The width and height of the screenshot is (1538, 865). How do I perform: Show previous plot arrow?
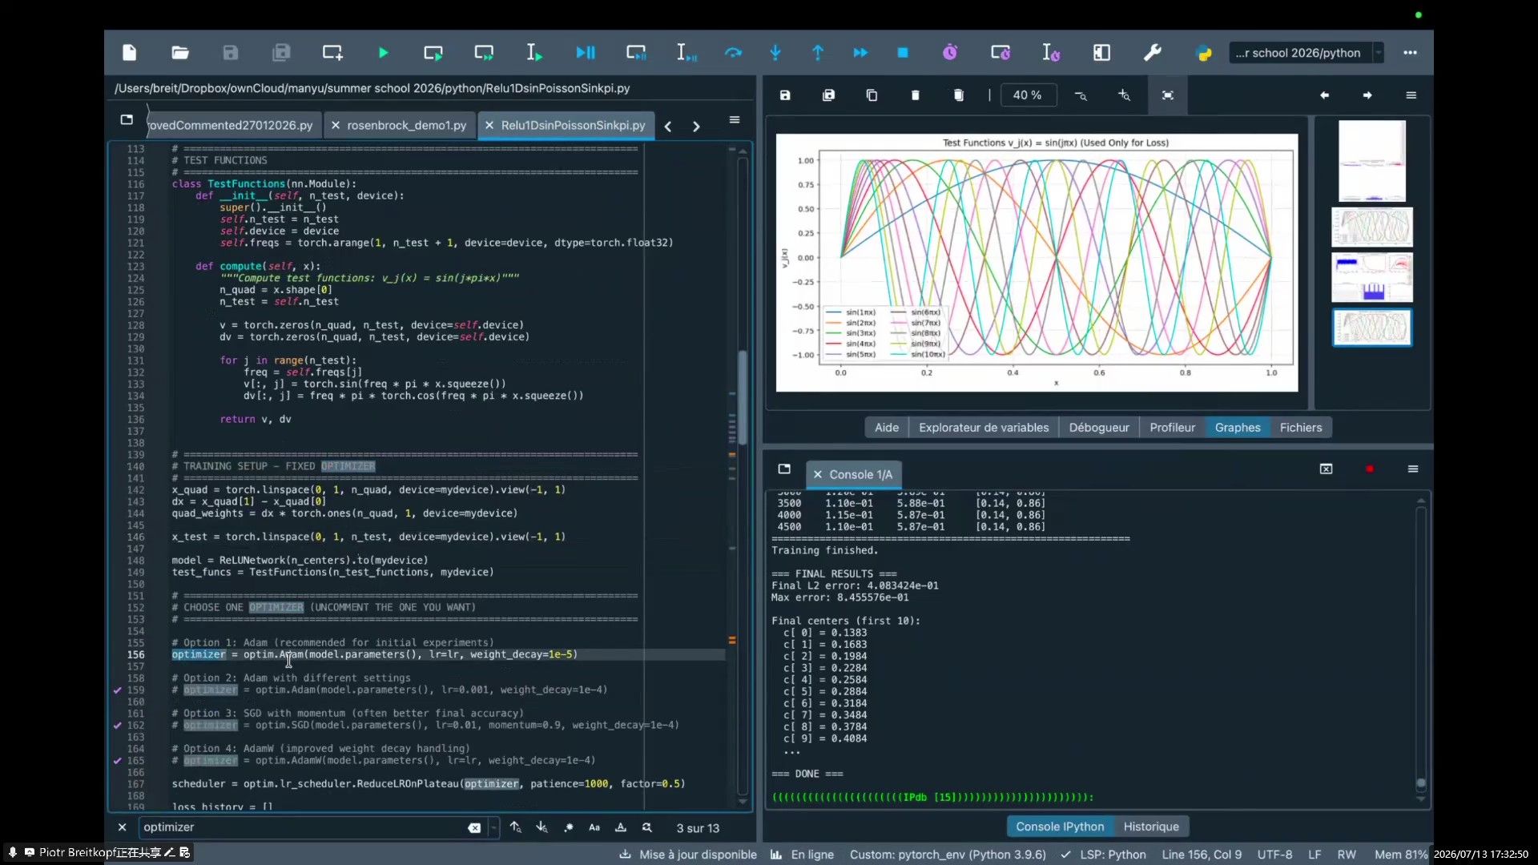click(1324, 95)
